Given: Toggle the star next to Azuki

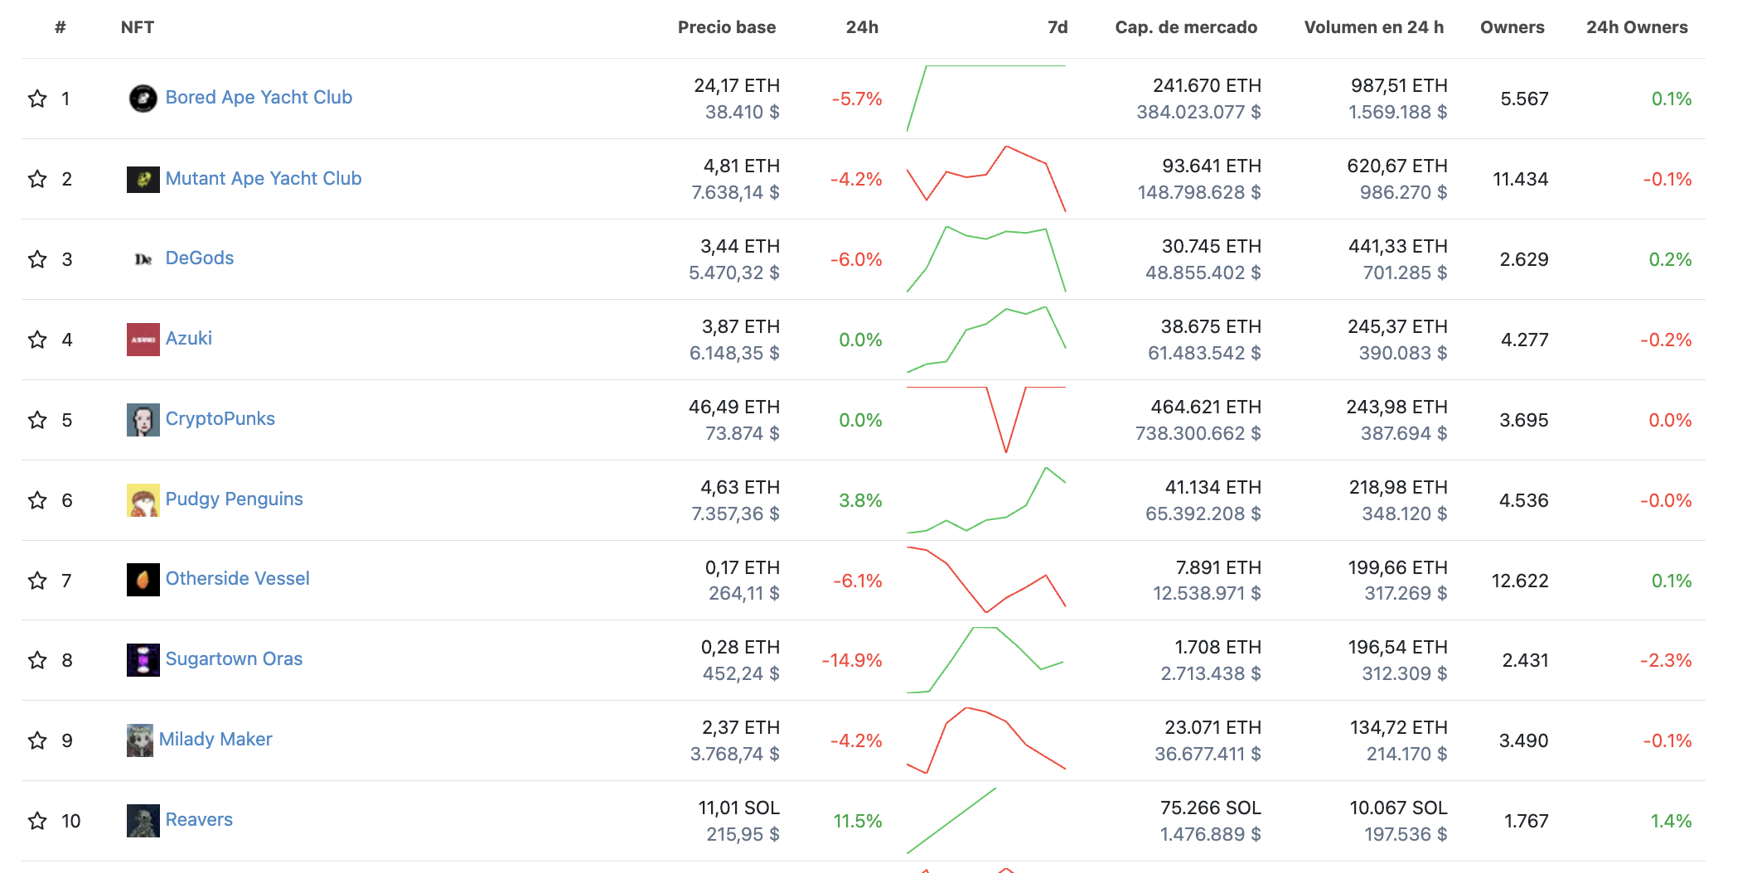Looking at the screenshot, I should 37,340.
